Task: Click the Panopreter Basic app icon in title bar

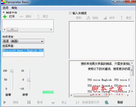Action: click(3, 2)
